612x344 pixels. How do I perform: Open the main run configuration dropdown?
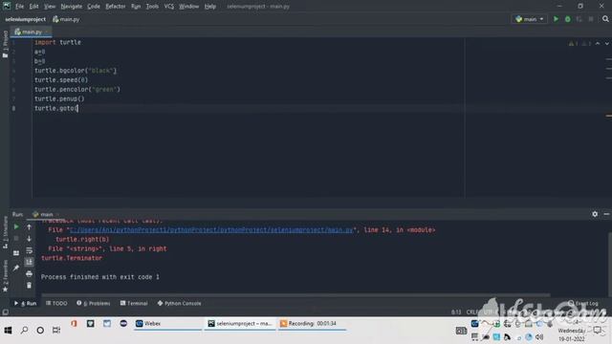pyautogui.click(x=529, y=19)
